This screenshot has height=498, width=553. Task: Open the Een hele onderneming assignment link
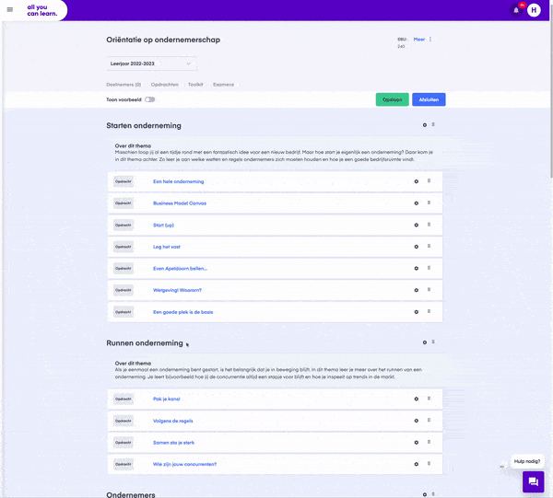179,181
